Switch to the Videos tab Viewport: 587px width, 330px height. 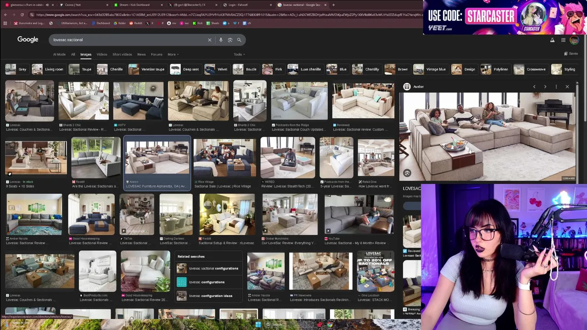click(x=102, y=55)
